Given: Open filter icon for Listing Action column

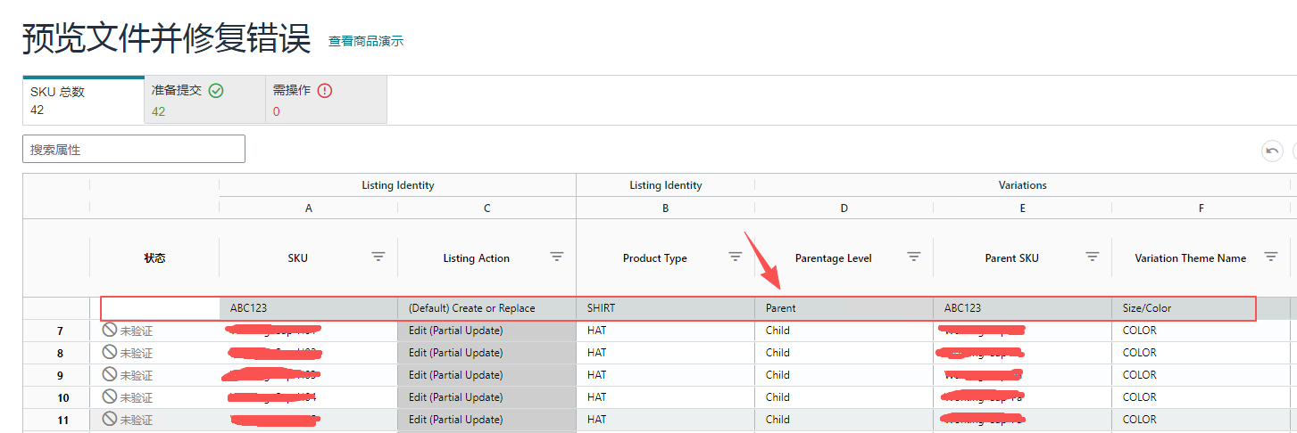Looking at the screenshot, I should tap(557, 257).
